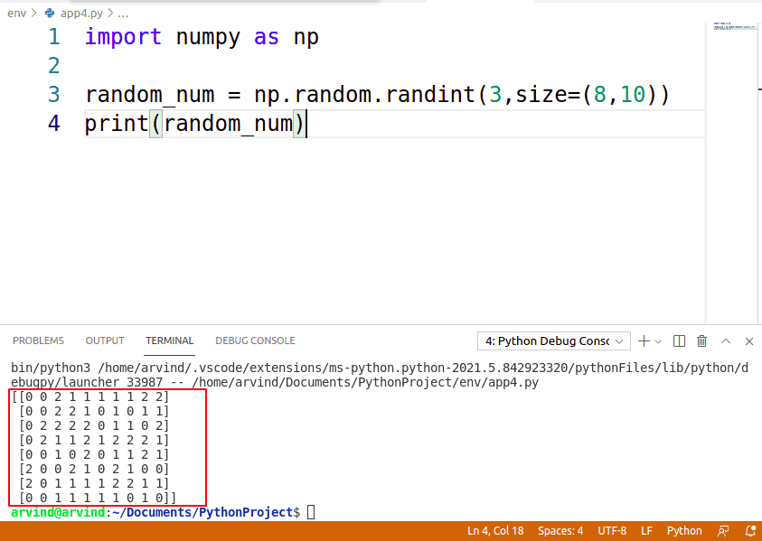The height and width of the screenshot is (541, 762).
Task: Select the TERMINAL tab
Action: [170, 340]
